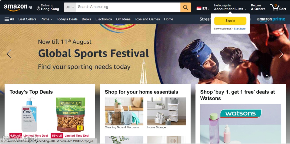Open the shopping Cart icon
The width and height of the screenshot is (290, 144).
278,8
